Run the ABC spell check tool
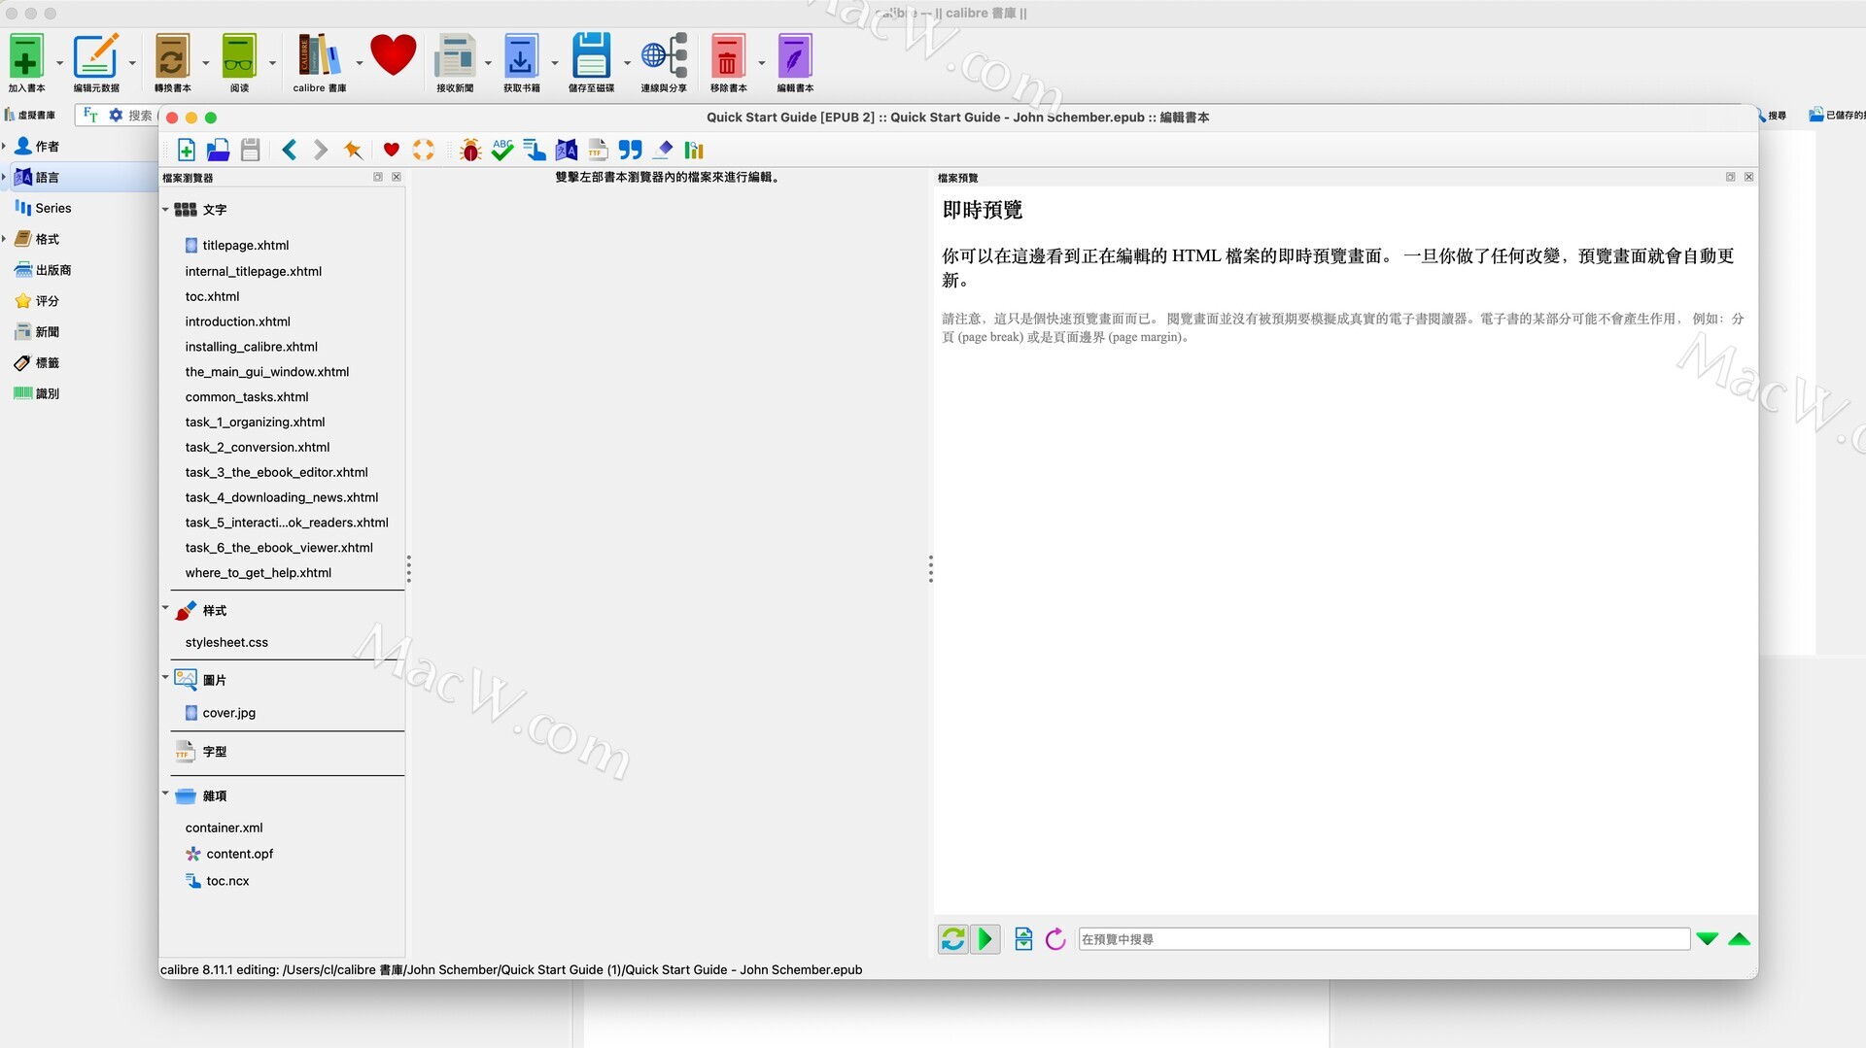Screen dimensions: 1866x1048 pos(501,150)
